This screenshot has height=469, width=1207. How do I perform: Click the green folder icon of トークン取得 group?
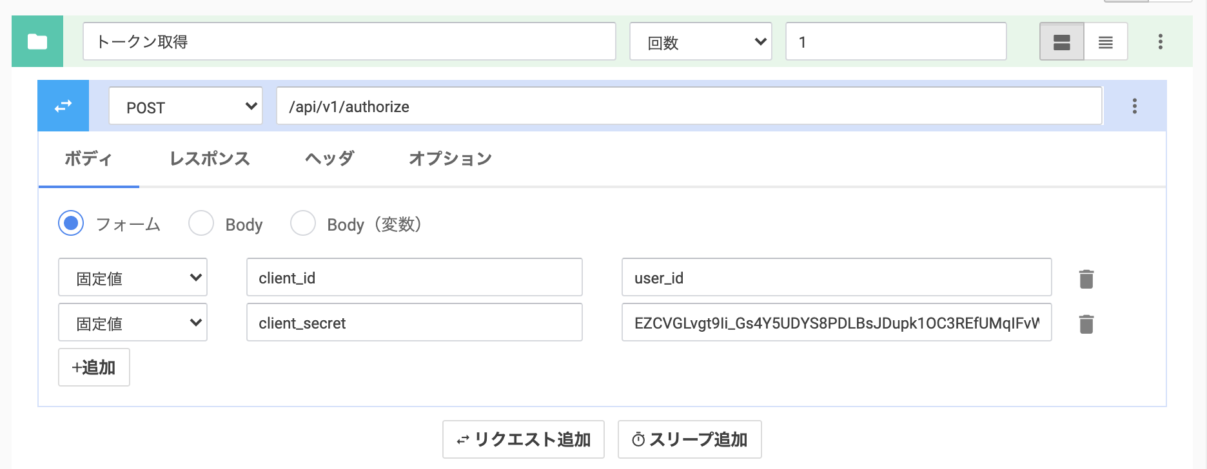[x=37, y=42]
